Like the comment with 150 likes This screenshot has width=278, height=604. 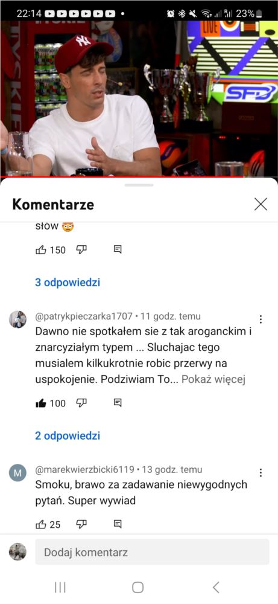point(41,249)
